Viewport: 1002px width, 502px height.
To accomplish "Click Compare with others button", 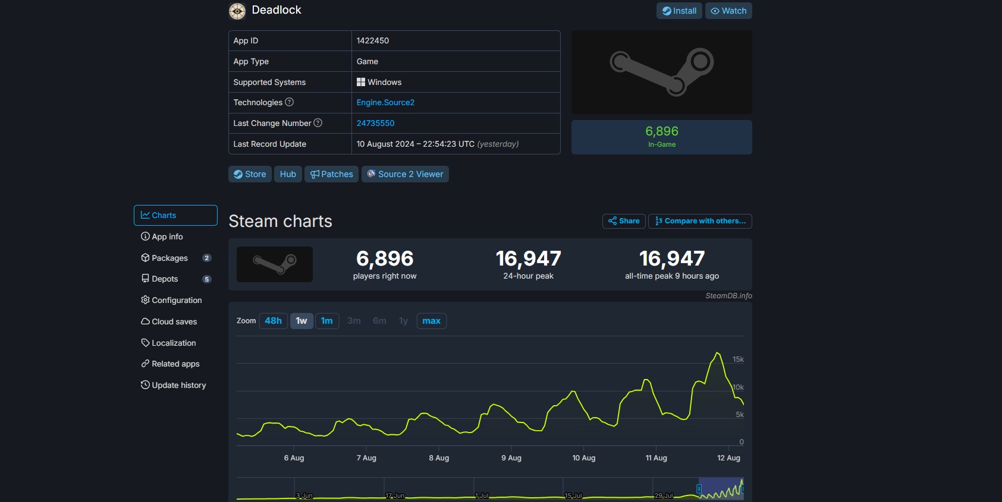I will click(700, 221).
